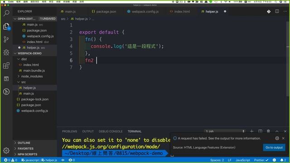
Task: Kill terminal with trash icon
Action: [268, 131]
